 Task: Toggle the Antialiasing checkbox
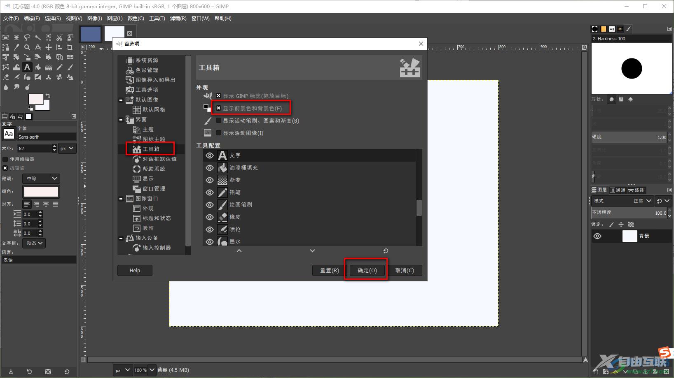(5, 168)
